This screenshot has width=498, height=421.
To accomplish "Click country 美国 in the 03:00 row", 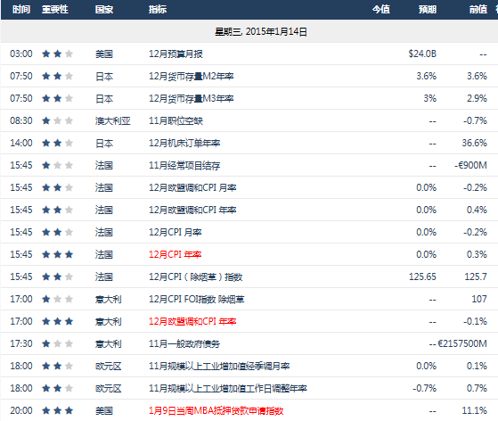I will click(x=104, y=54).
